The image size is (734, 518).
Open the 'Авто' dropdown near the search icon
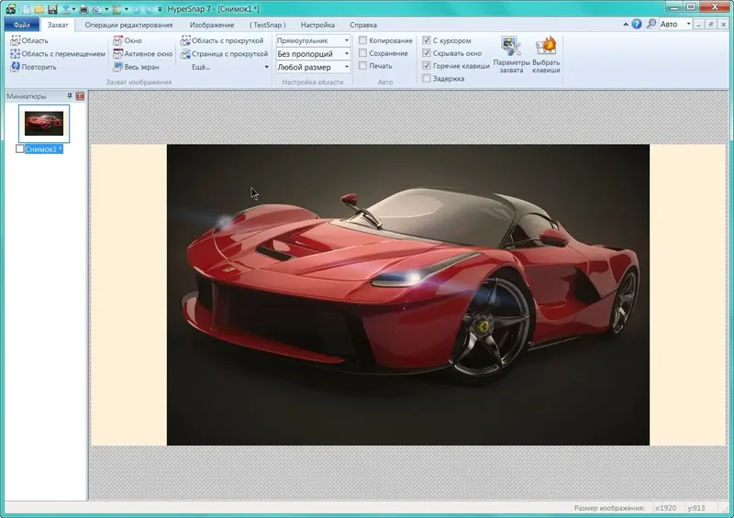pos(674,24)
